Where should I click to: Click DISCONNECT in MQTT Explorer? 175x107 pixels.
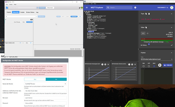point(163,7)
